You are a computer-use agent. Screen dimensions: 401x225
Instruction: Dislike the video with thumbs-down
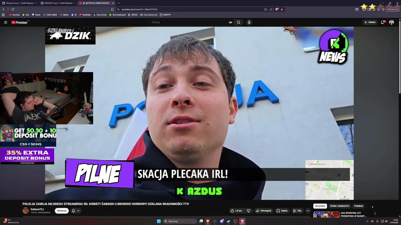[248, 211]
